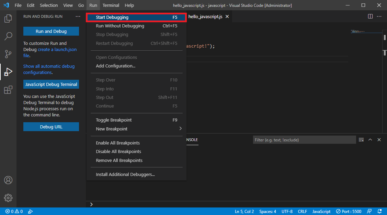Choose Disable All Breakpoints
This screenshot has height=215, width=387.
[x=136, y=152]
